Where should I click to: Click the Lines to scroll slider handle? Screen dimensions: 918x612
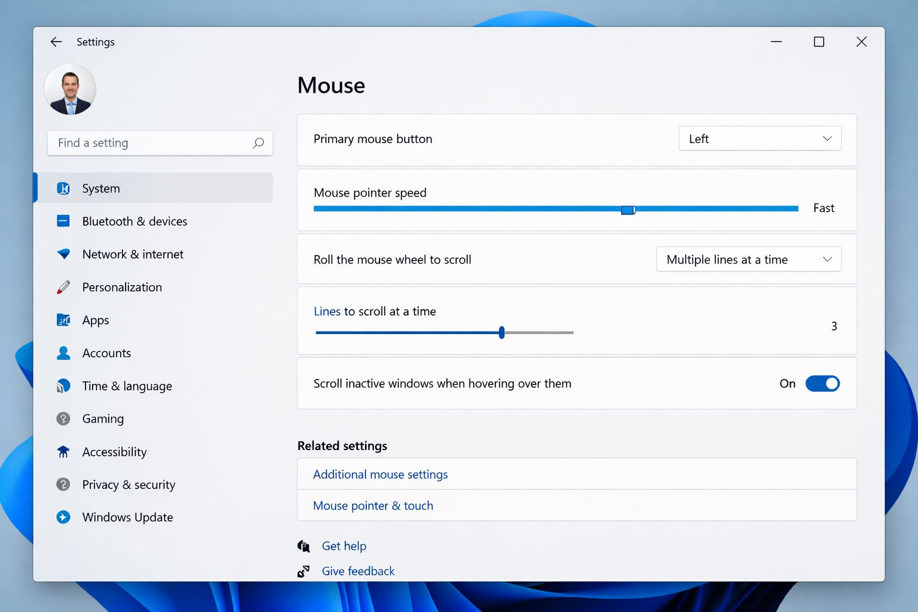click(x=502, y=332)
